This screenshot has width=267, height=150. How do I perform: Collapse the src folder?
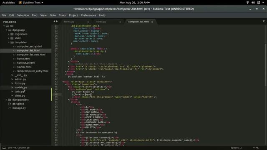(4, 26)
